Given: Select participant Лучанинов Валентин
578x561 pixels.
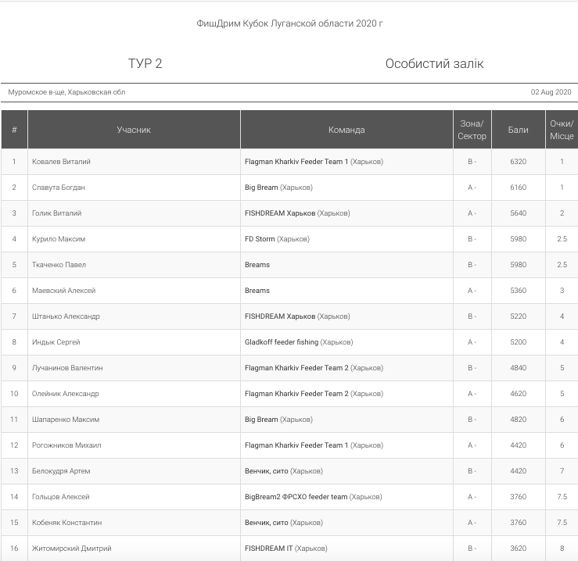Looking at the screenshot, I should tap(67, 368).
